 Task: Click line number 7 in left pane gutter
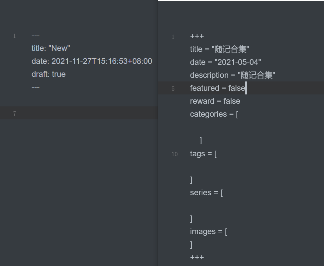(x=14, y=114)
